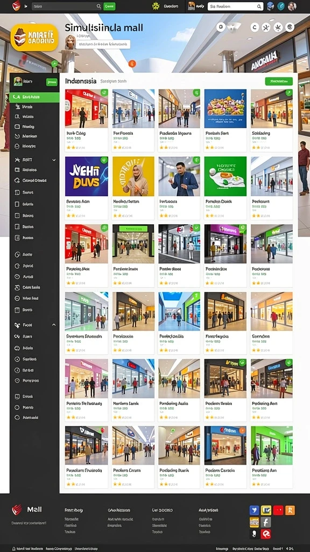Click the white round icon at banner top center
This screenshot has width=310, height=552.
click(x=220, y=27)
